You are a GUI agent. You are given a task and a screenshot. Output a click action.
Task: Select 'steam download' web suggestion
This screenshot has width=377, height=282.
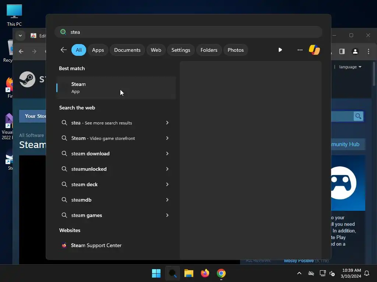pyautogui.click(x=116, y=153)
